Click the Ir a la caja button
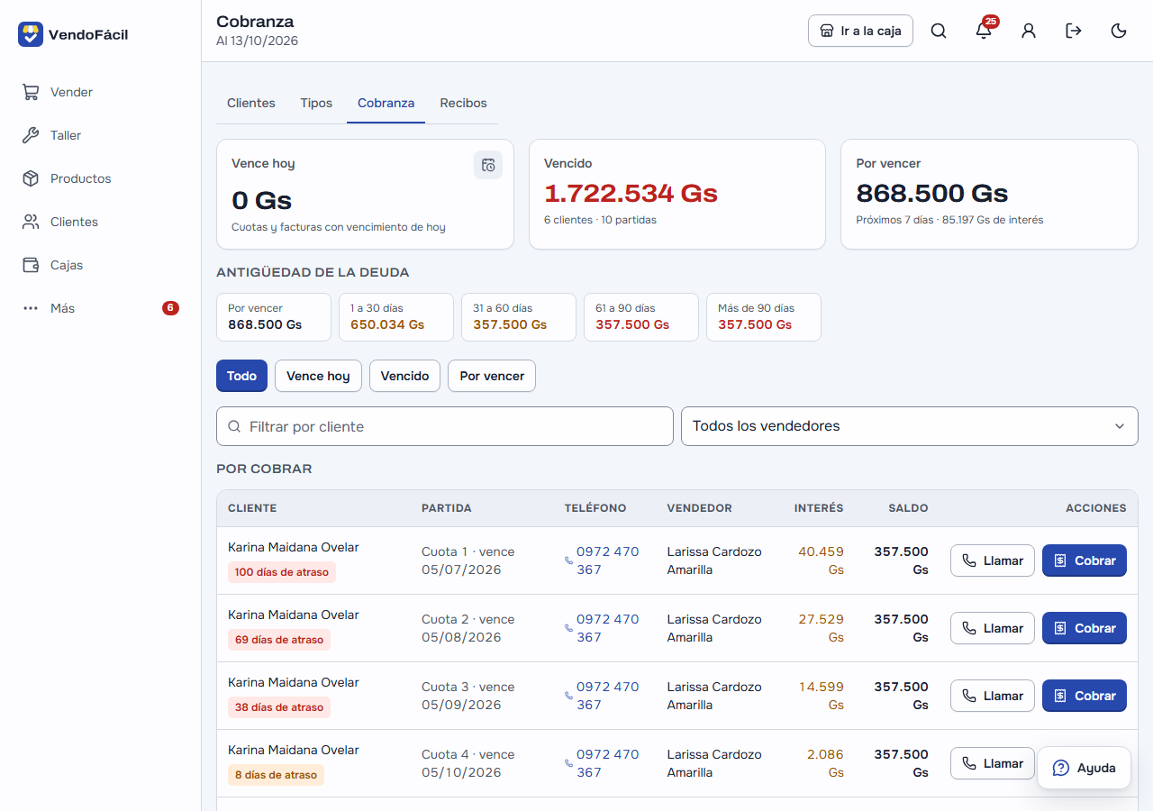The image size is (1153, 811). pyautogui.click(x=861, y=31)
